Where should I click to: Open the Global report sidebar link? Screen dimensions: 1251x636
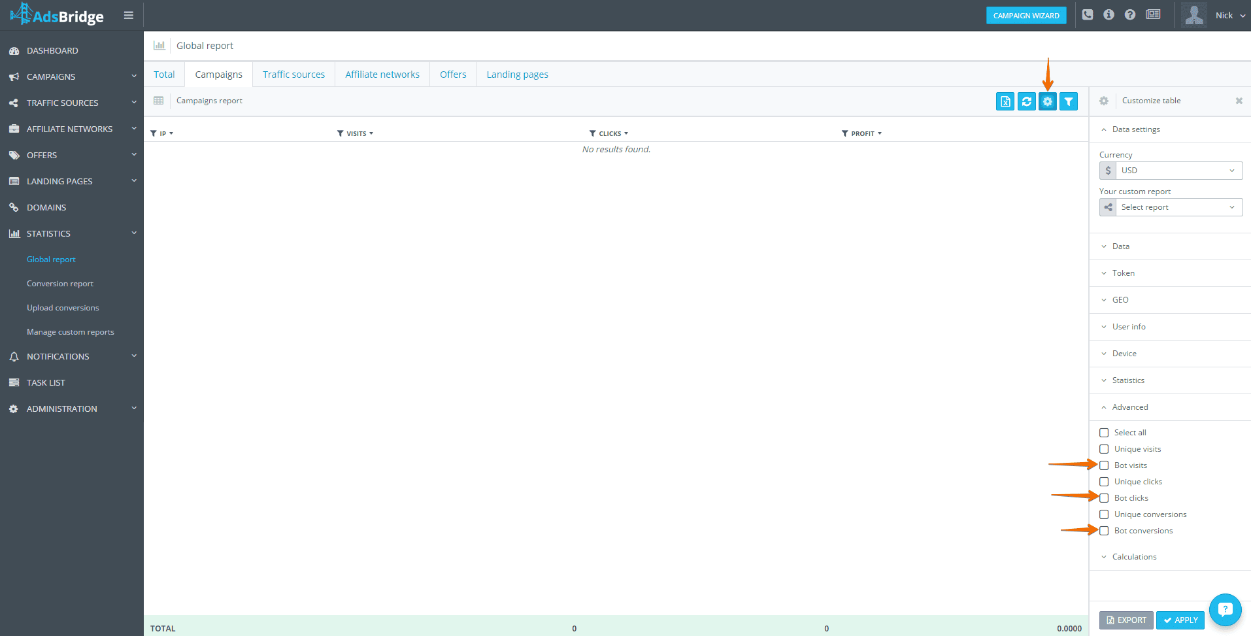pos(51,259)
